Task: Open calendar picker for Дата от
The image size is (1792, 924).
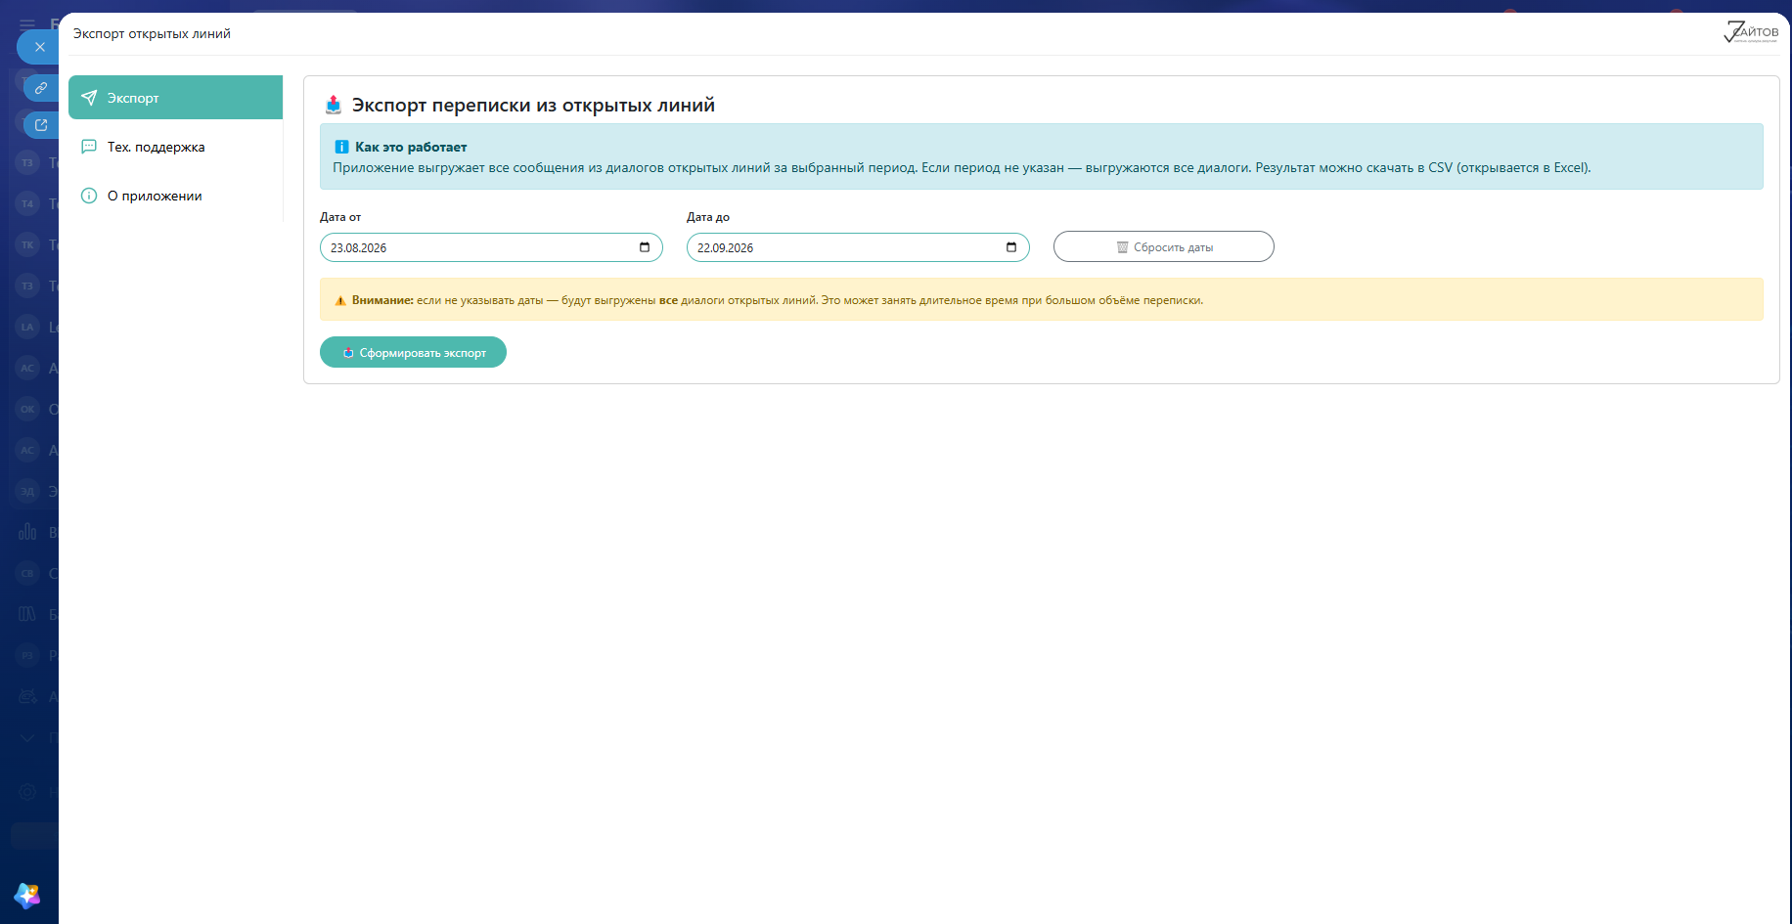Action: click(645, 247)
